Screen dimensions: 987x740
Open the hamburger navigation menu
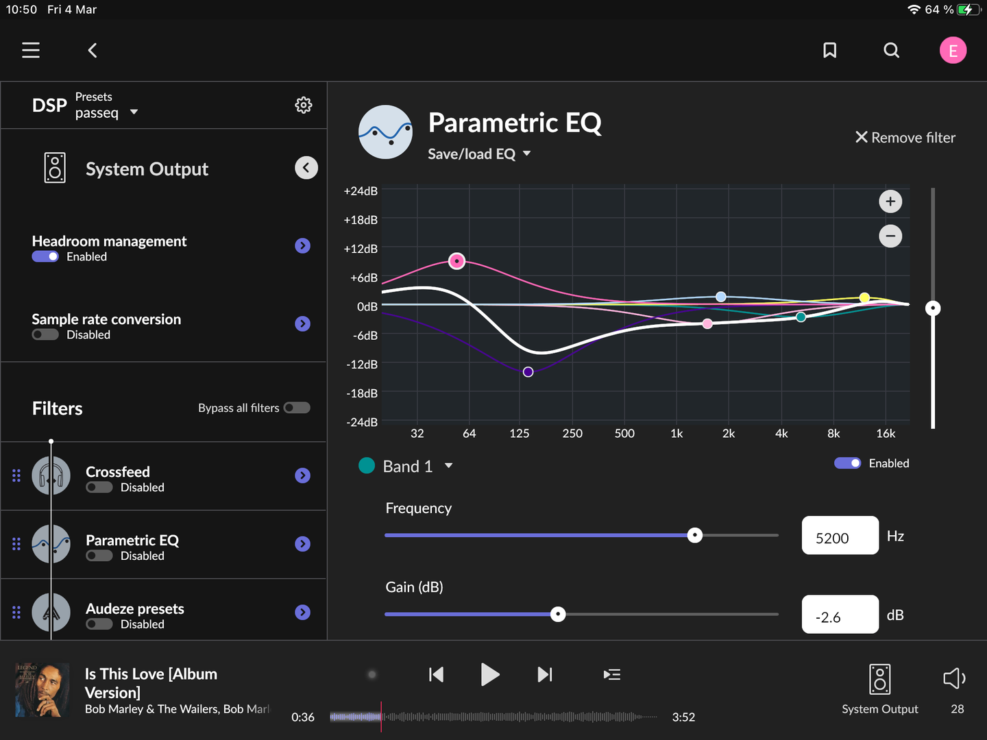[x=31, y=50]
